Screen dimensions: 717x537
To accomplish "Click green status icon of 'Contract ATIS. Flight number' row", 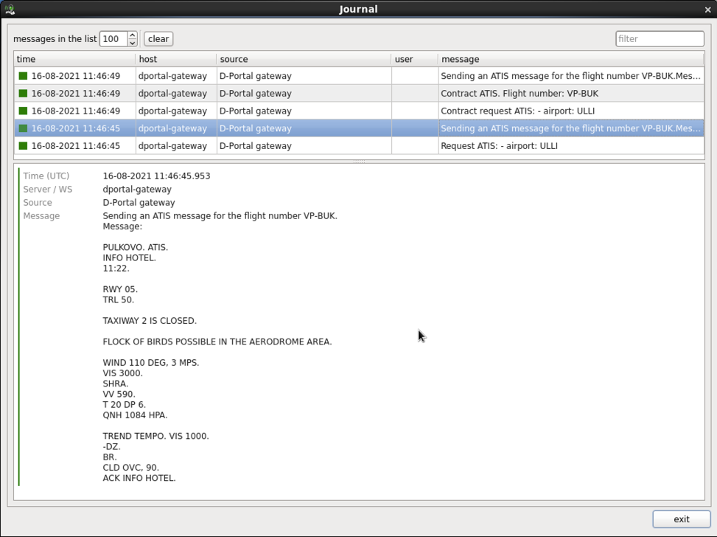I will tap(23, 94).
